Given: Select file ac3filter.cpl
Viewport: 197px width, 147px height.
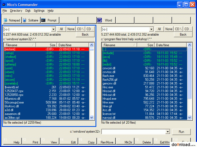Looking at the screenshot, I should (47, 118).
